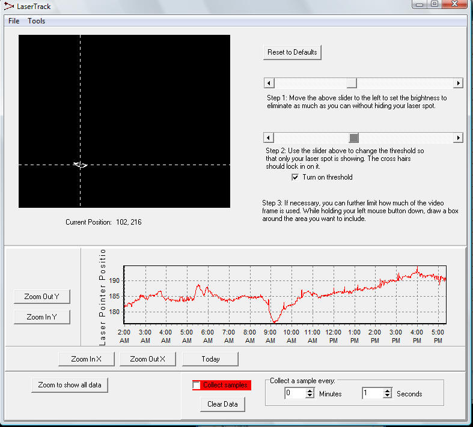Click left arrow of brightness slider
The height and width of the screenshot is (427, 473).
tap(269, 83)
